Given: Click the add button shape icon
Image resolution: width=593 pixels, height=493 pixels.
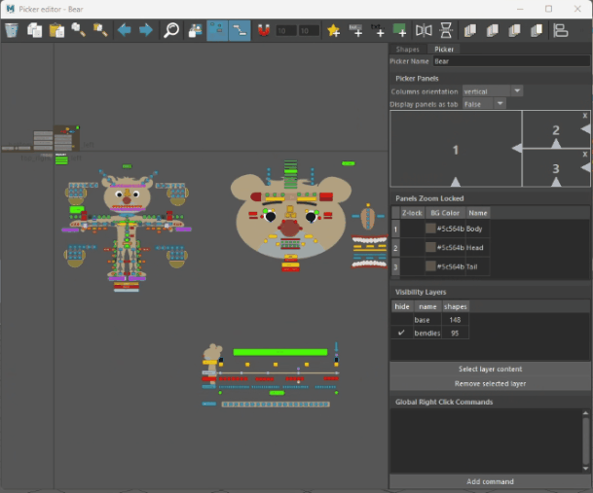Looking at the screenshot, I should pyautogui.click(x=355, y=30).
